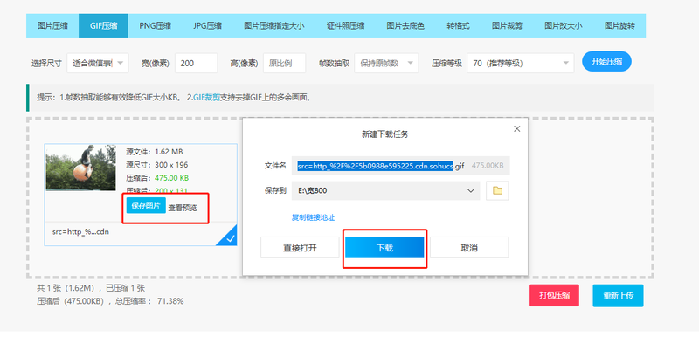The width and height of the screenshot is (699, 357).
Task: Close the 新建下载任务 dialog
Action: [x=516, y=128]
